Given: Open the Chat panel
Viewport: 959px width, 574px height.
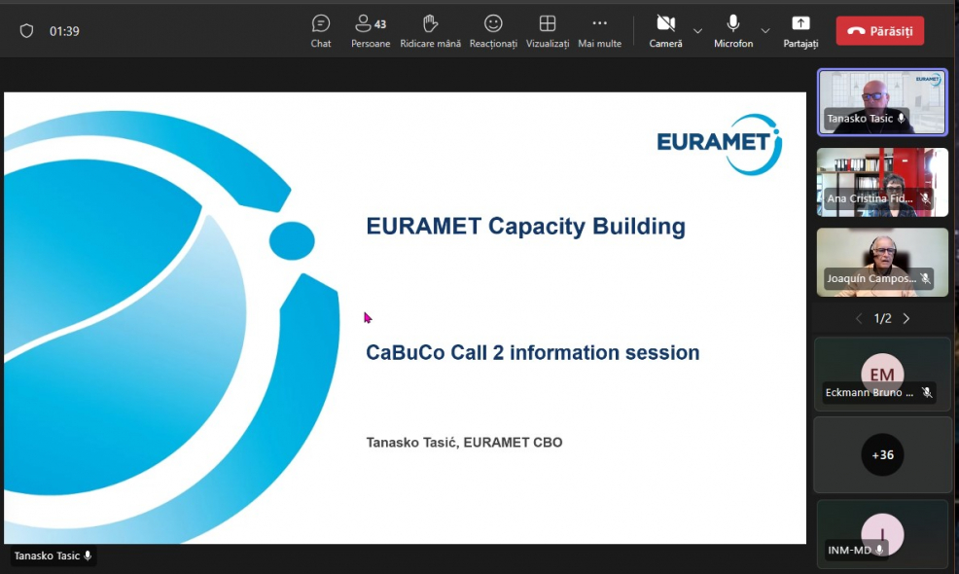Looking at the screenshot, I should tap(321, 31).
